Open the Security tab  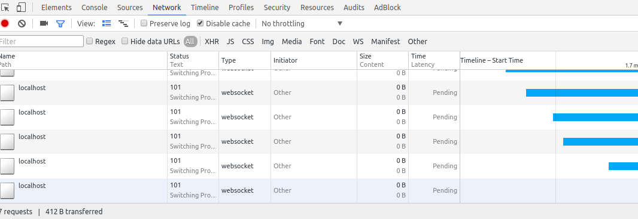tap(277, 7)
